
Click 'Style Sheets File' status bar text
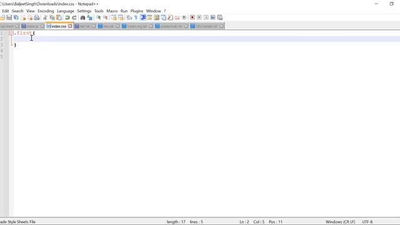[x=21, y=222]
